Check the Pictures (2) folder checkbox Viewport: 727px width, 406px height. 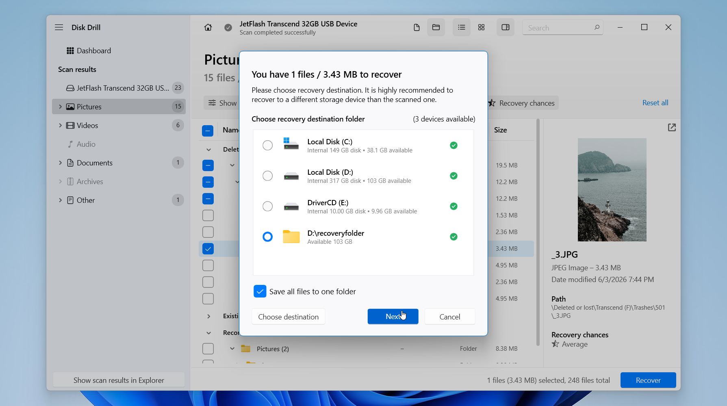pos(208,349)
